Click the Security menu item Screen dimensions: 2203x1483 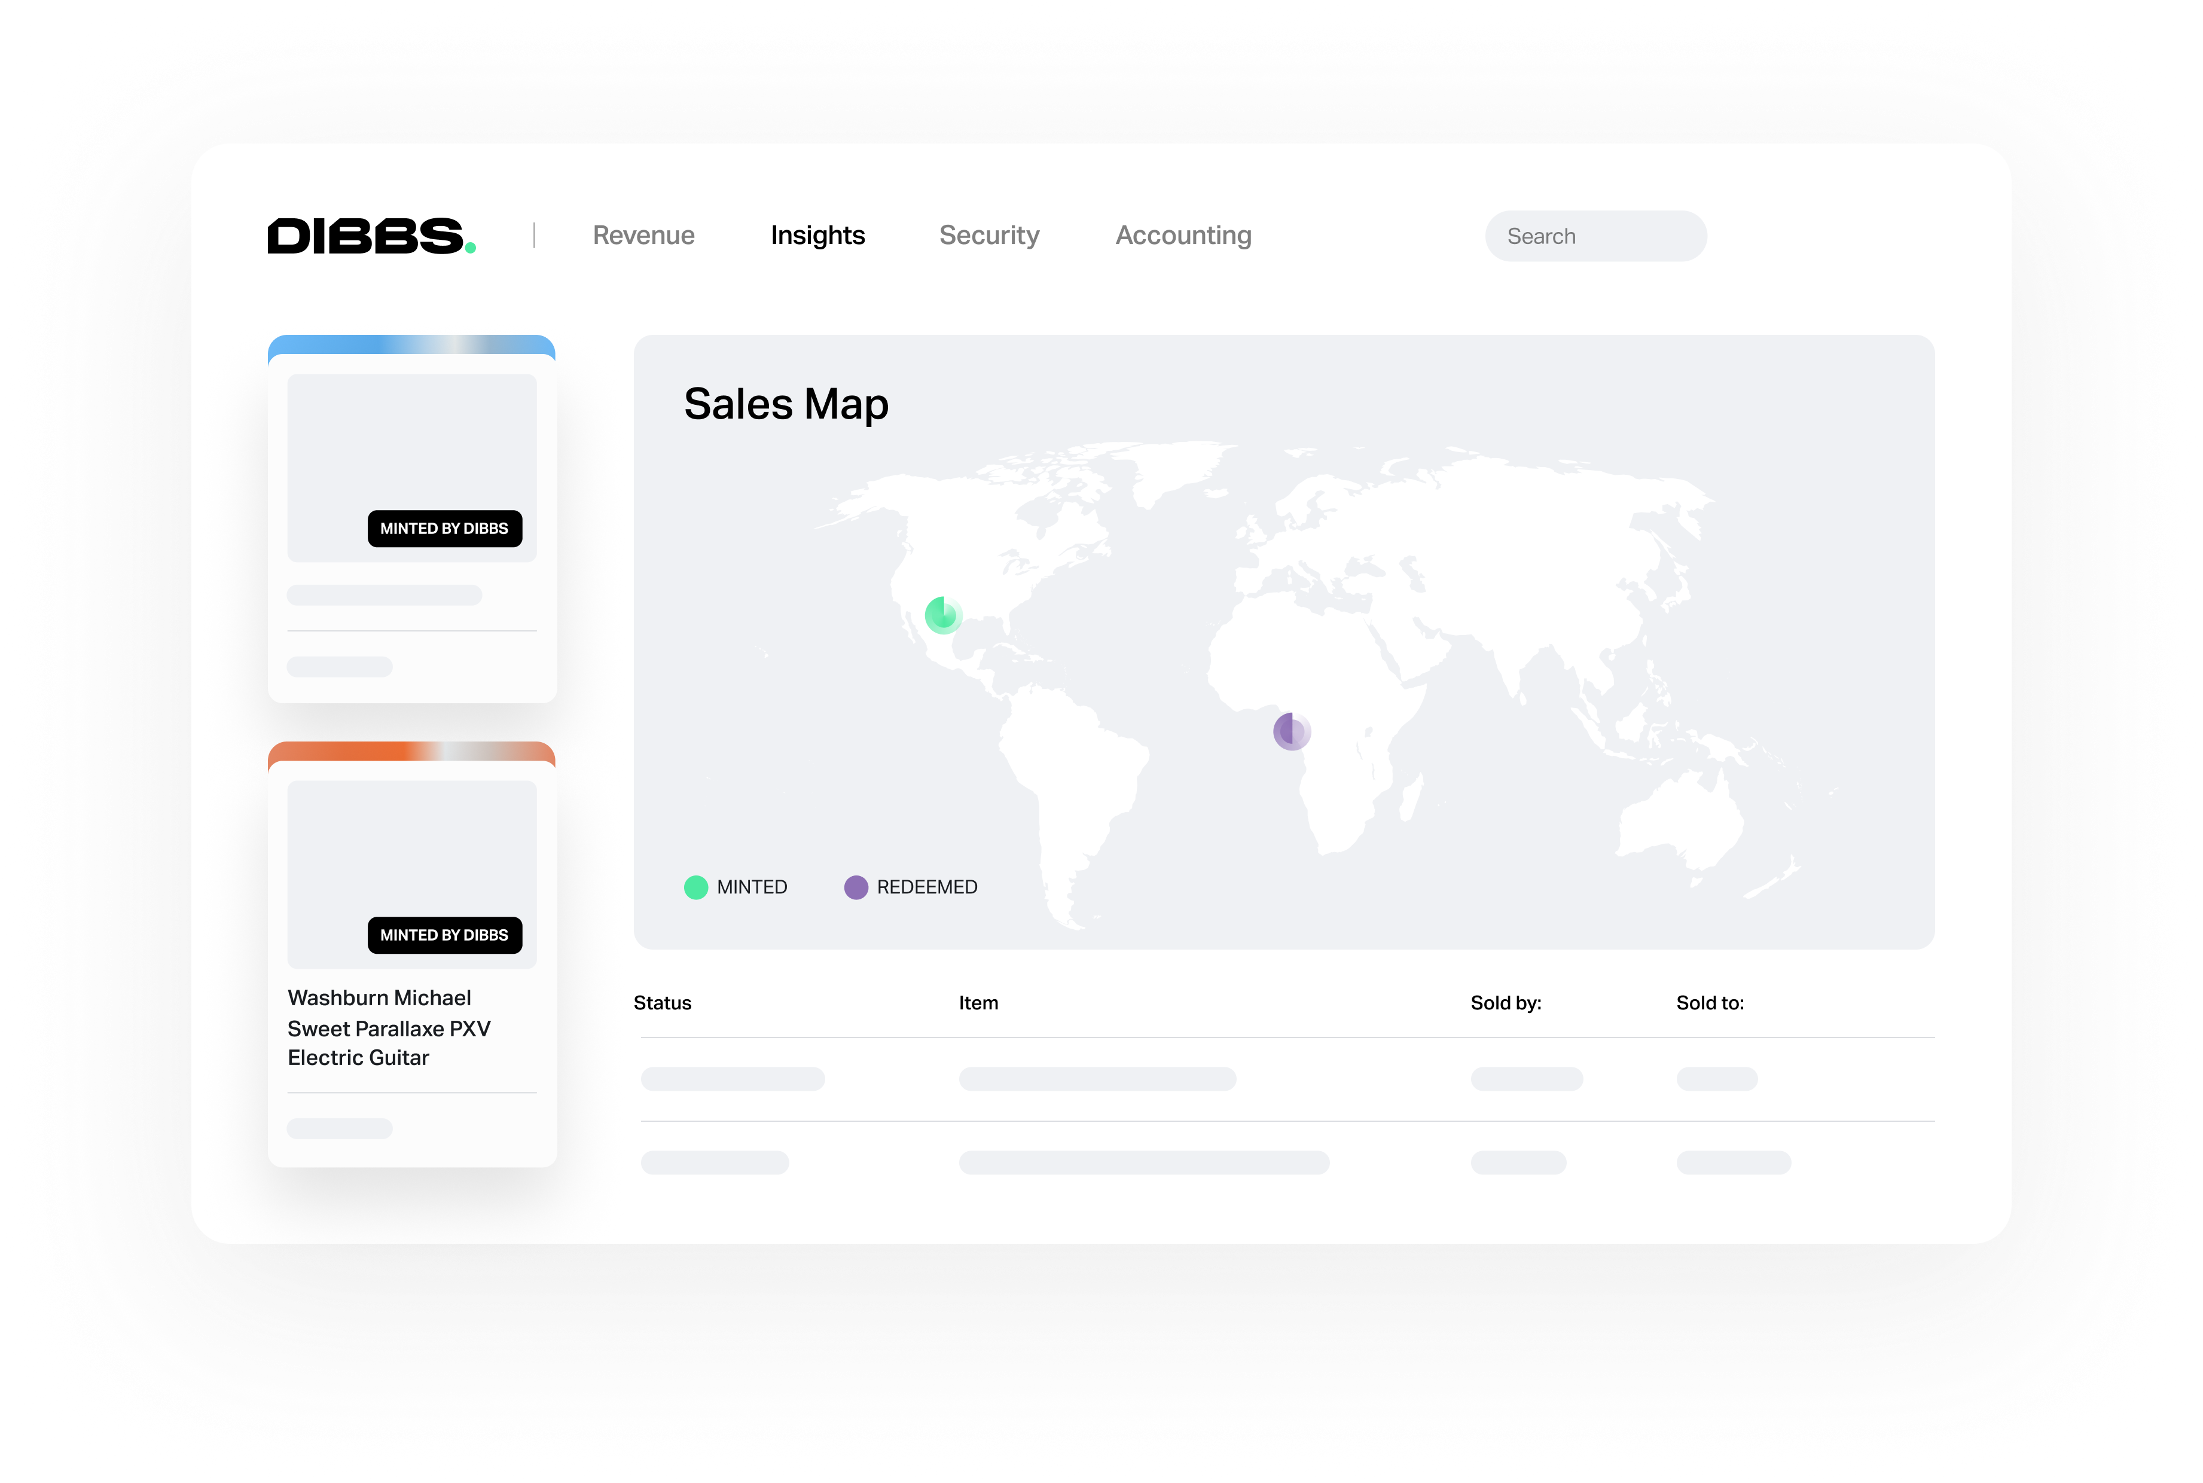(988, 233)
